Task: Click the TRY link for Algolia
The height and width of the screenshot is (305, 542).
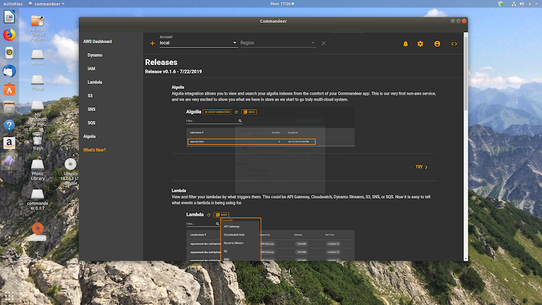Action: (421, 167)
